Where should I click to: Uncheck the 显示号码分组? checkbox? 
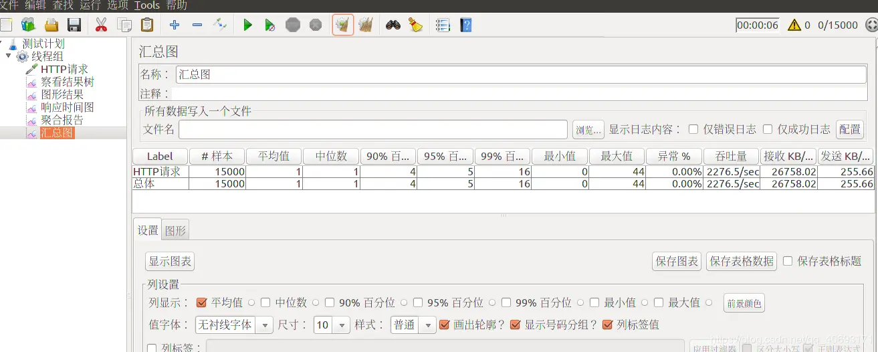pos(515,325)
